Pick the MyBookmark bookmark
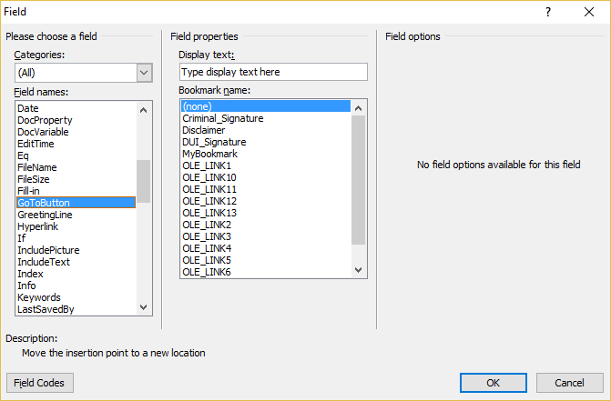Image resolution: width=611 pixels, height=401 pixels. (209, 154)
